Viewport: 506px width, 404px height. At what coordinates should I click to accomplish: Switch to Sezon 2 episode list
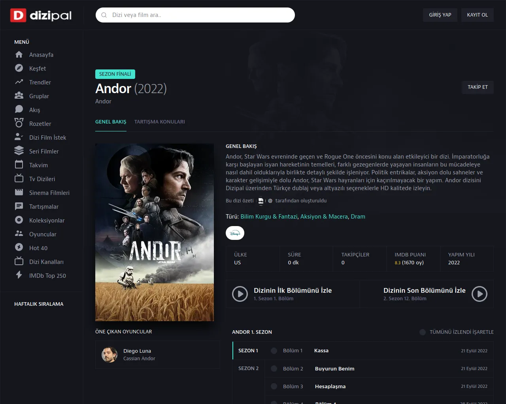tap(248, 368)
